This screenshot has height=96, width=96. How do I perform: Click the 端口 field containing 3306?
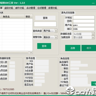pyautogui.click(x=84, y=29)
